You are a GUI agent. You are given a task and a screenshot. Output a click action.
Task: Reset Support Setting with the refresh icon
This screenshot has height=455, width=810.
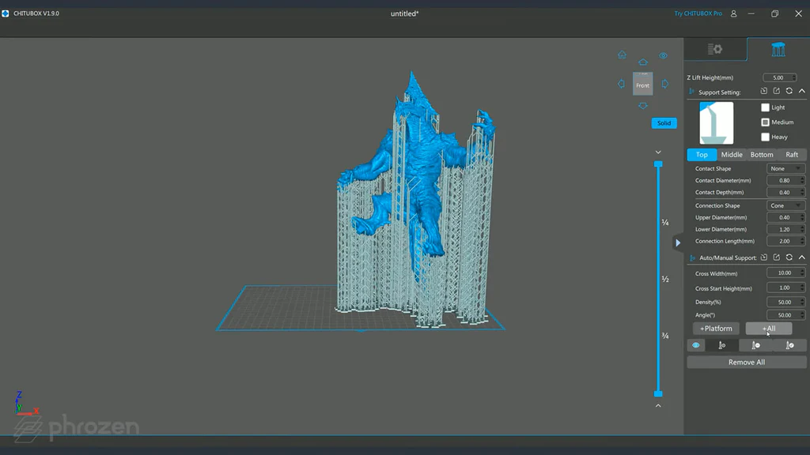click(789, 92)
